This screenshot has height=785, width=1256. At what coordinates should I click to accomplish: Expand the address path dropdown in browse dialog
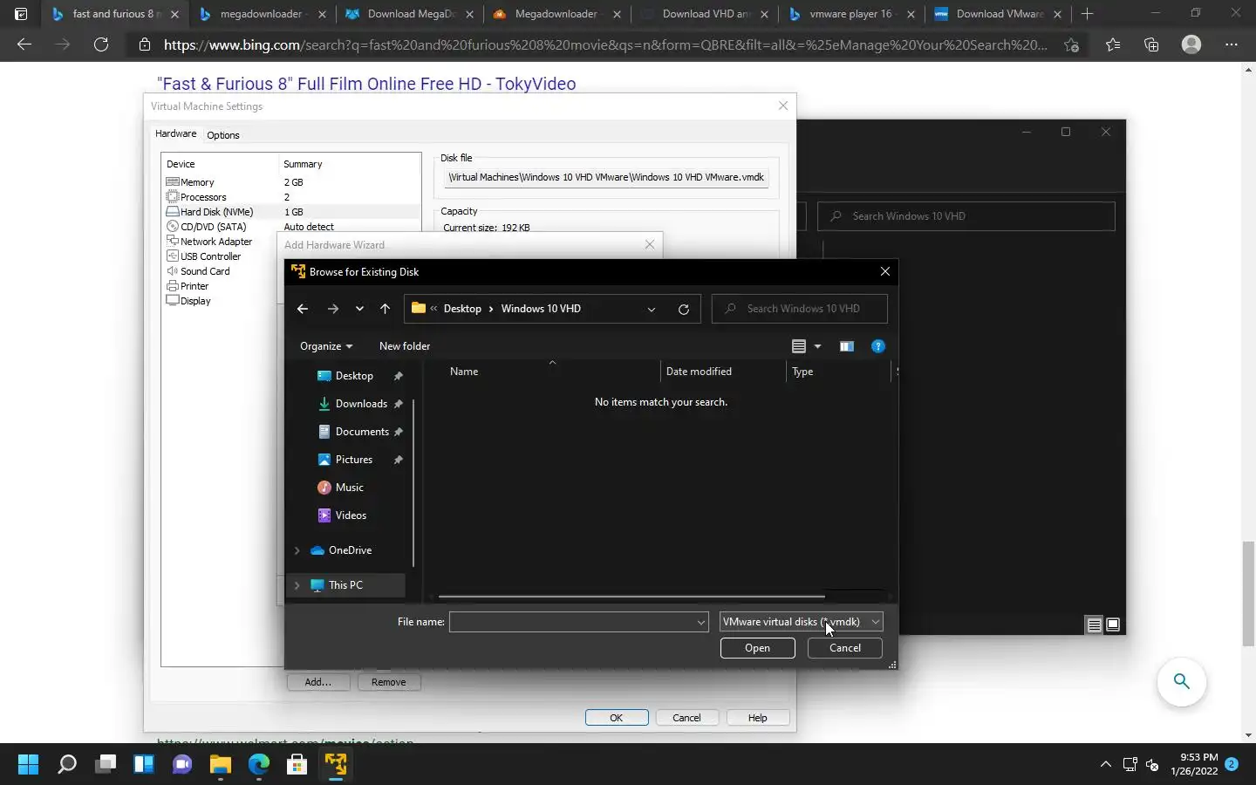click(x=651, y=309)
